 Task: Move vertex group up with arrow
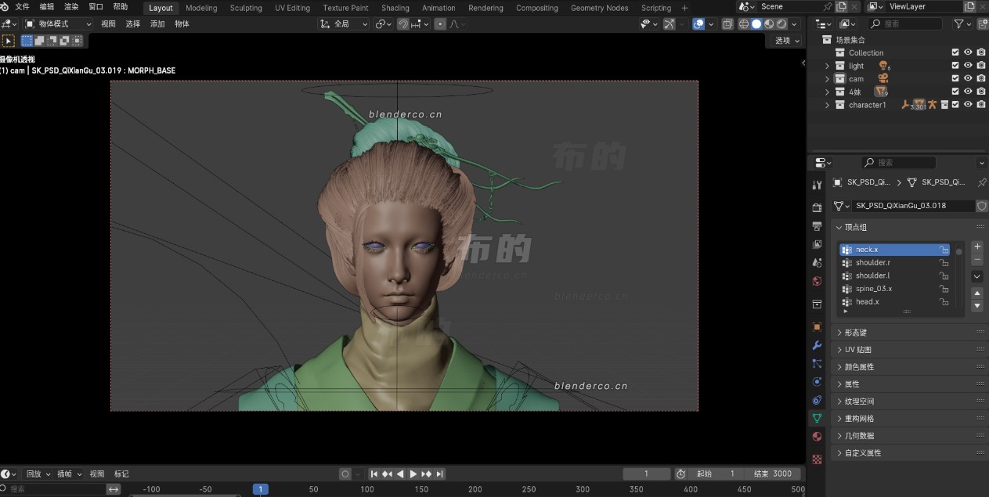977,294
